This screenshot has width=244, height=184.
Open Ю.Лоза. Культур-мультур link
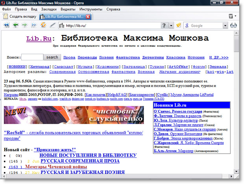[x=176, y=120]
